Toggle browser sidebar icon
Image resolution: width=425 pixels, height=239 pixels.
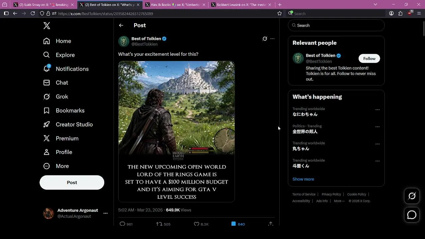6,13
